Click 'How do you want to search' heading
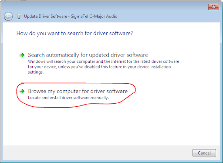223x163 pixels. point(74,34)
